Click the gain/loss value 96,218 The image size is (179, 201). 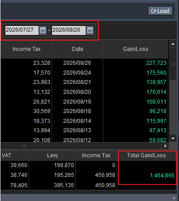(158, 111)
